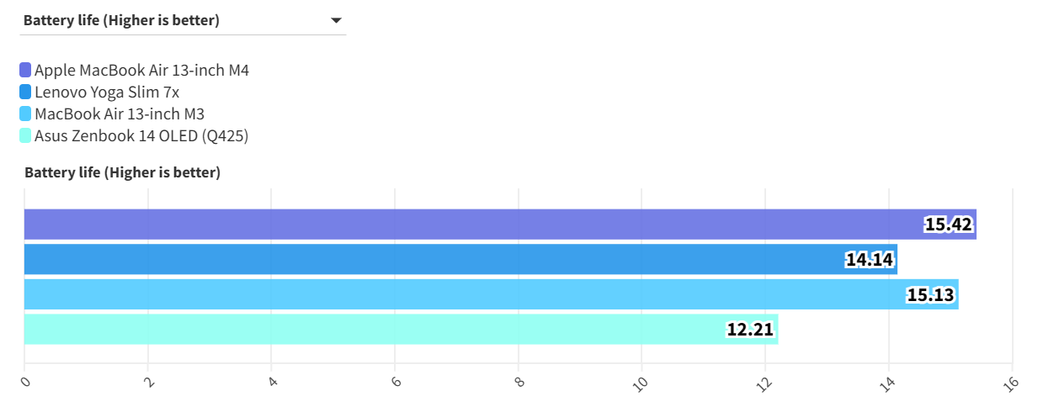Click the MacBook Air 13-inch M3 color swatch

25,114
